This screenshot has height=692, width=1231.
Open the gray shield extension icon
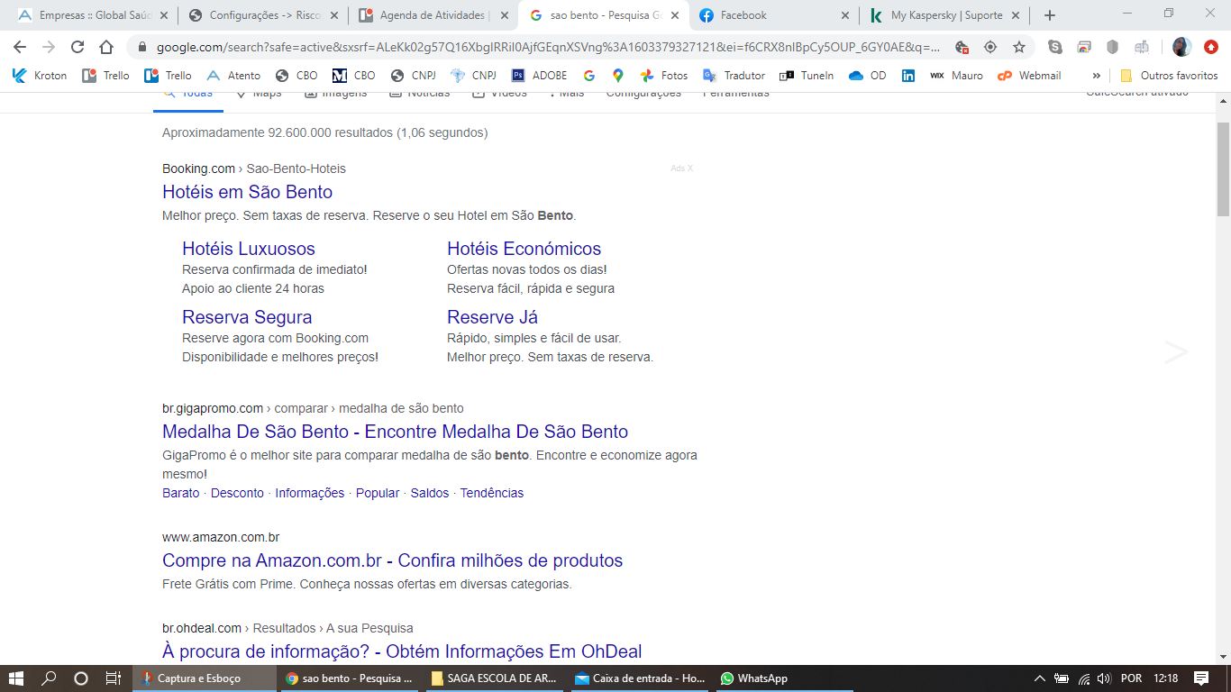[1113, 47]
